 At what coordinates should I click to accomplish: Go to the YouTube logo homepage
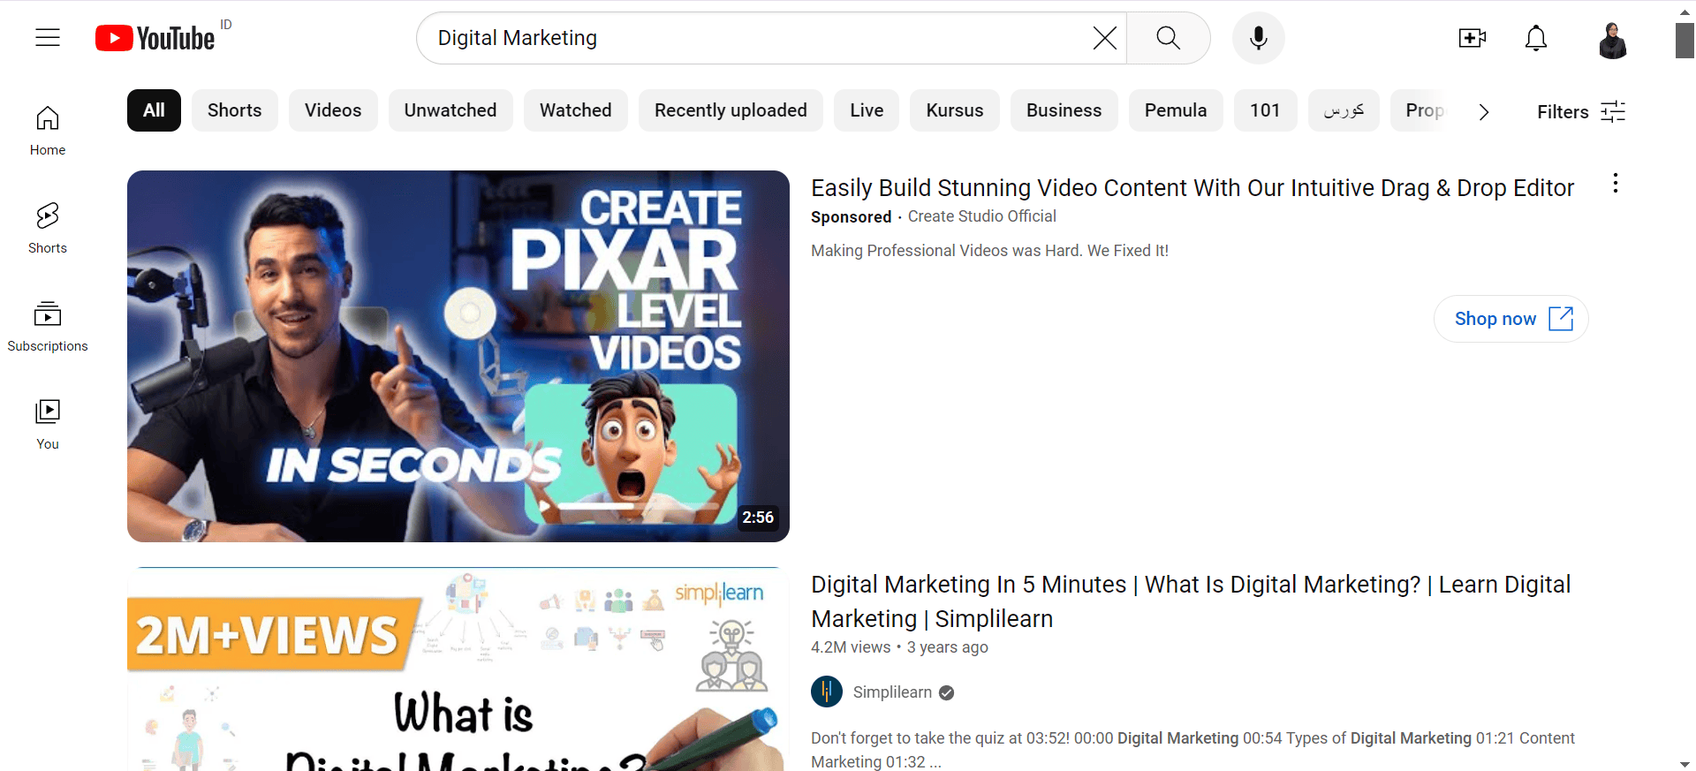[x=155, y=38]
